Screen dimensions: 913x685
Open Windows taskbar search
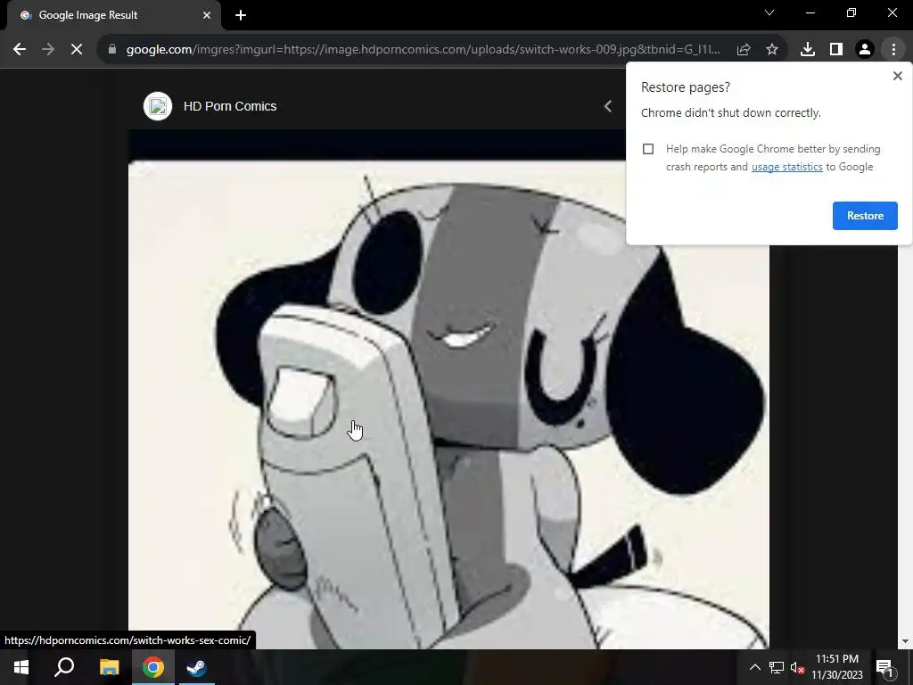(64, 667)
